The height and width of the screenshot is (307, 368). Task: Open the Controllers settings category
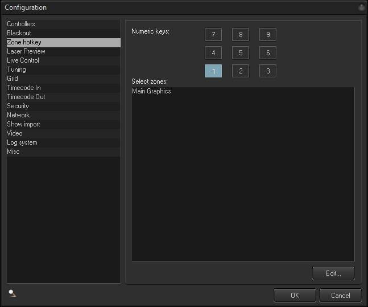tap(21, 24)
